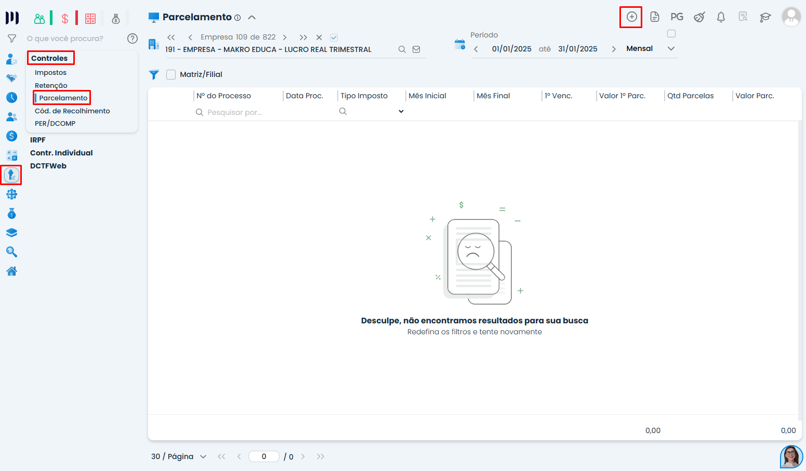Open the PER/DCOMP menu item
This screenshot has height=471, width=806.
[55, 123]
